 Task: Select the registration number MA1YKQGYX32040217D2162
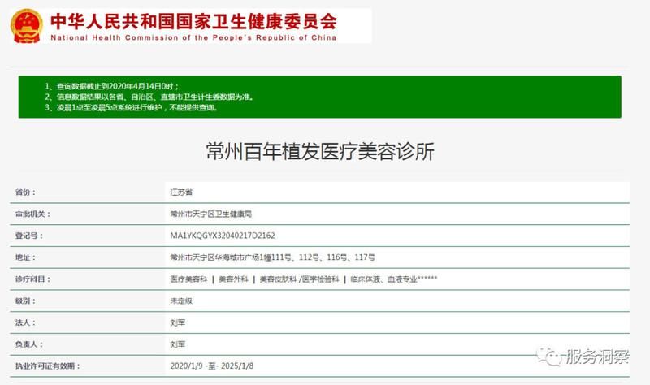click(223, 236)
